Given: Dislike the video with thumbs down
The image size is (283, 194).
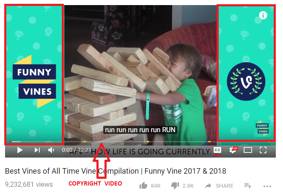Looking at the screenshot, I should (x=175, y=186).
